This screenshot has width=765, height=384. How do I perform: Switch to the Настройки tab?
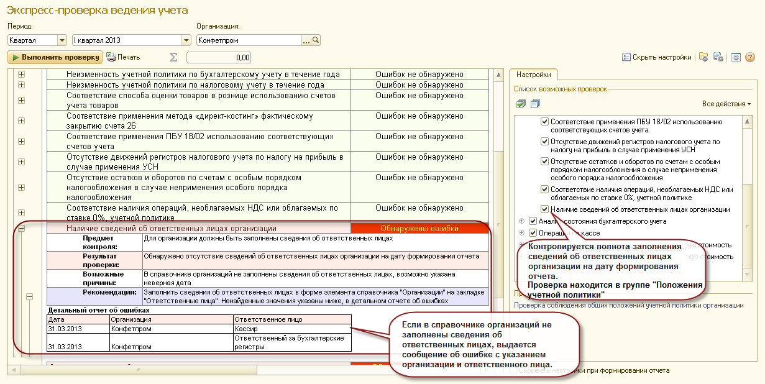point(533,73)
